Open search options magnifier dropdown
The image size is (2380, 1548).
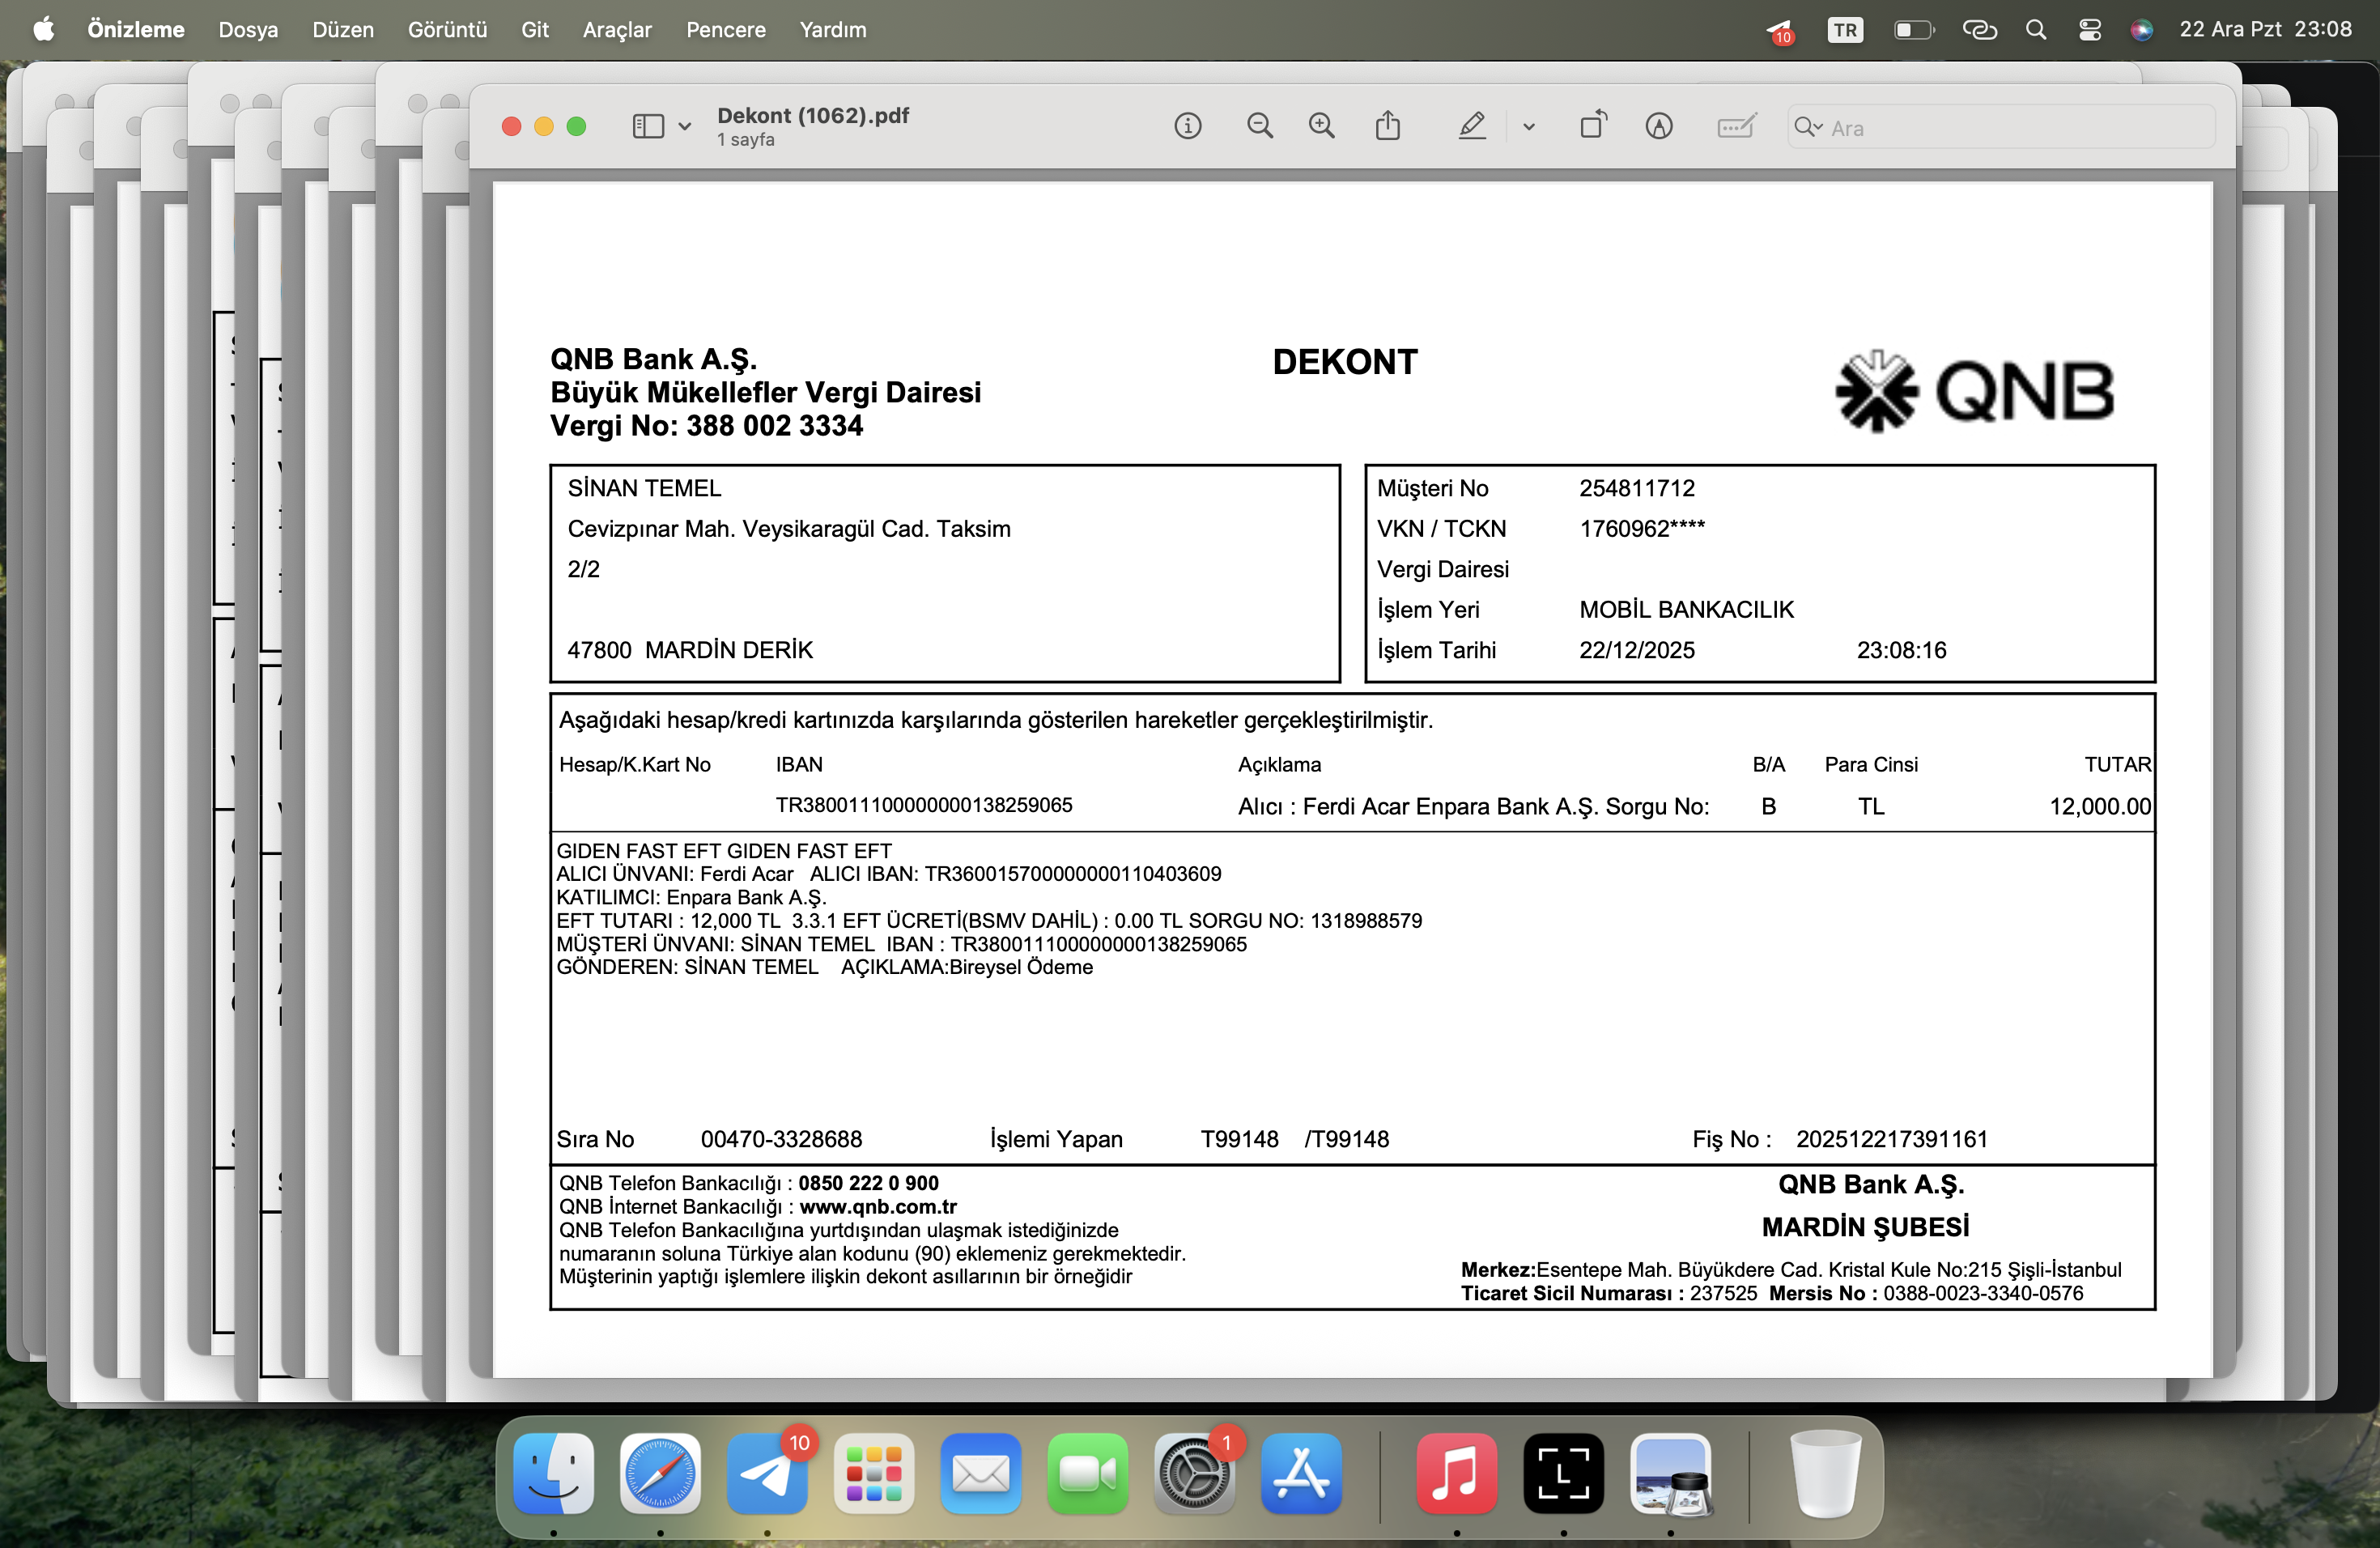click(x=1808, y=127)
